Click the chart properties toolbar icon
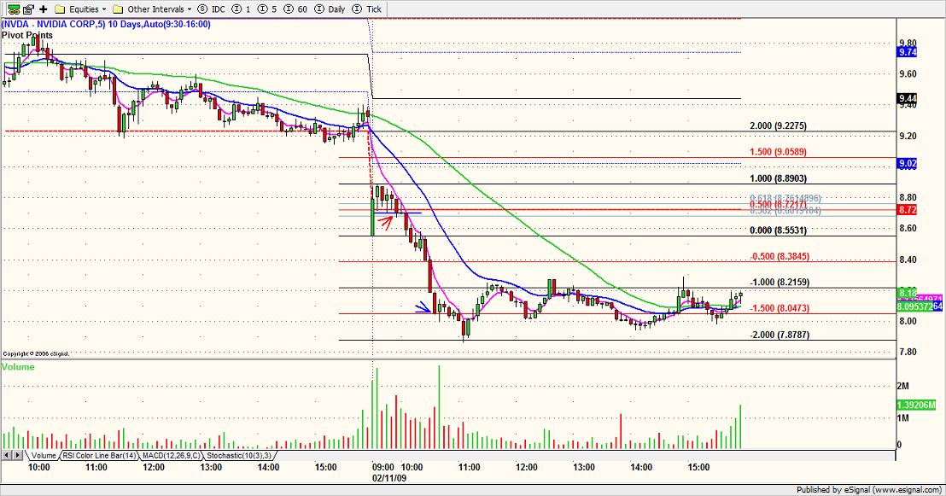Image resolution: width=946 pixels, height=496 pixels. coord(28,9)
